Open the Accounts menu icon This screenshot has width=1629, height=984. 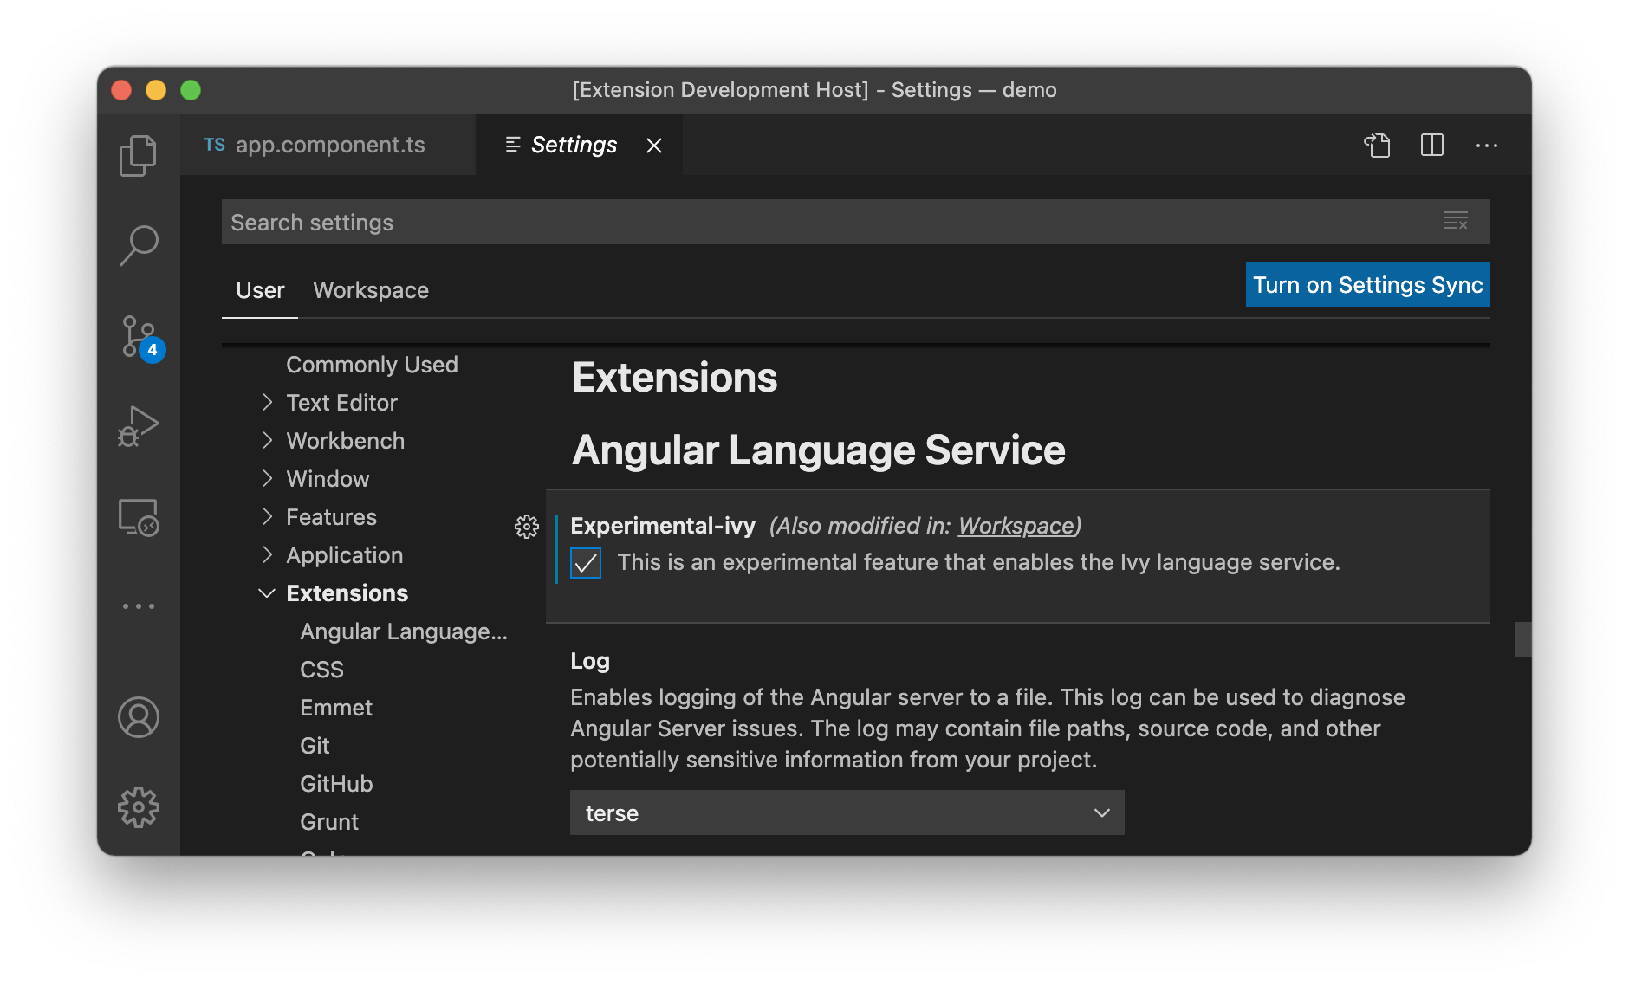pos(139,717)
